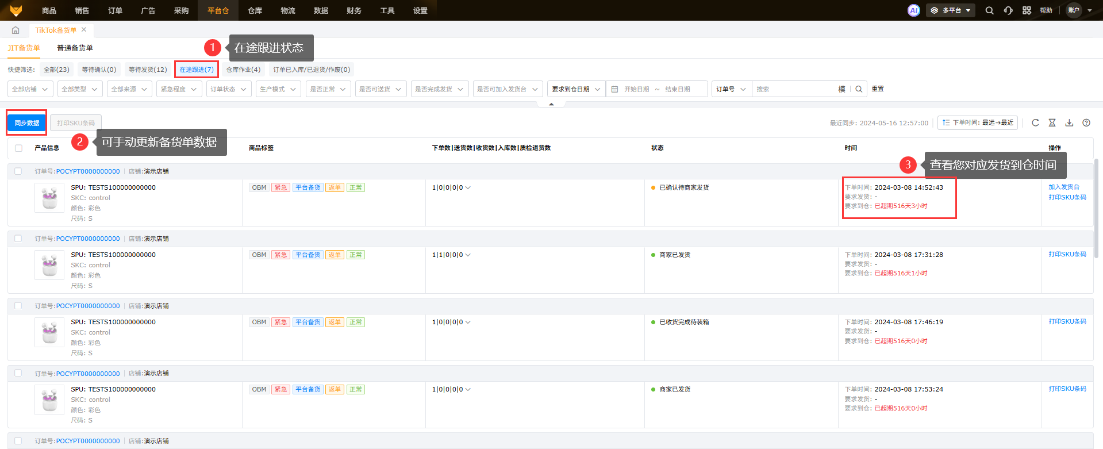Viewport: 1103px width, 449px height.
Task: Click the fox logo in top bar
Action: pyautogui.click(x=16, y=10)
